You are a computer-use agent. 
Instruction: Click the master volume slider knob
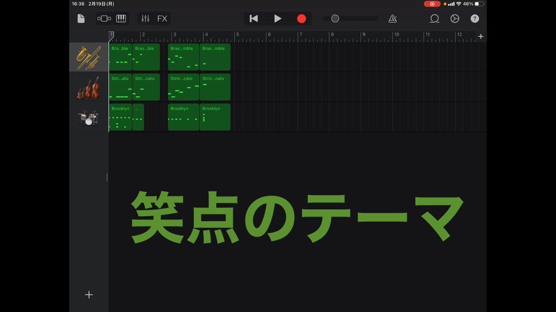click(x=335, y=18)
